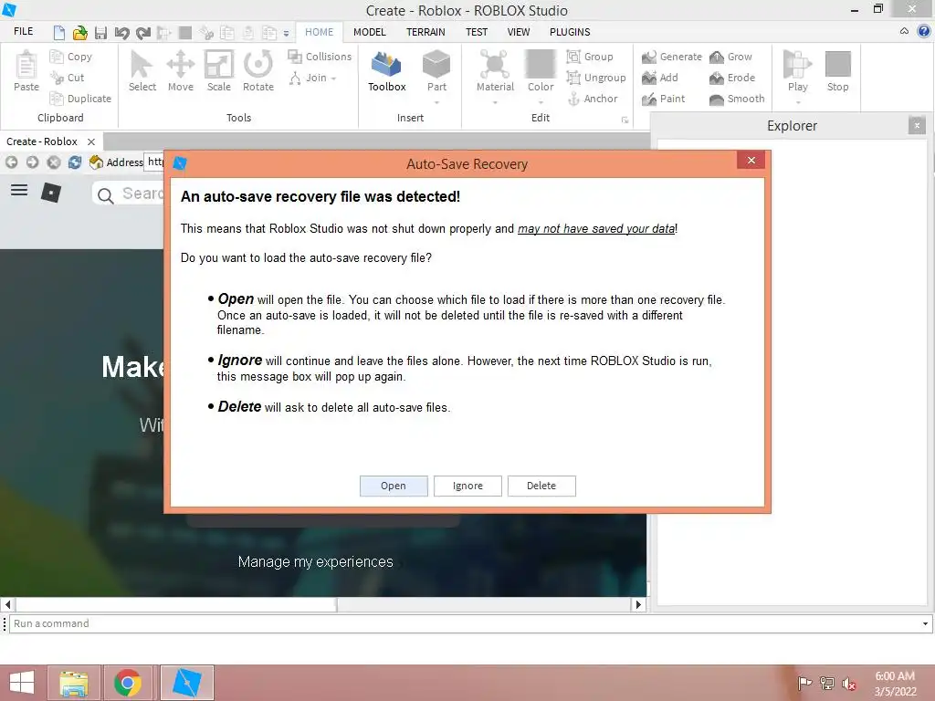Choose the Scale tool
This screenshot has width=935, height=701.
(219, 71)
